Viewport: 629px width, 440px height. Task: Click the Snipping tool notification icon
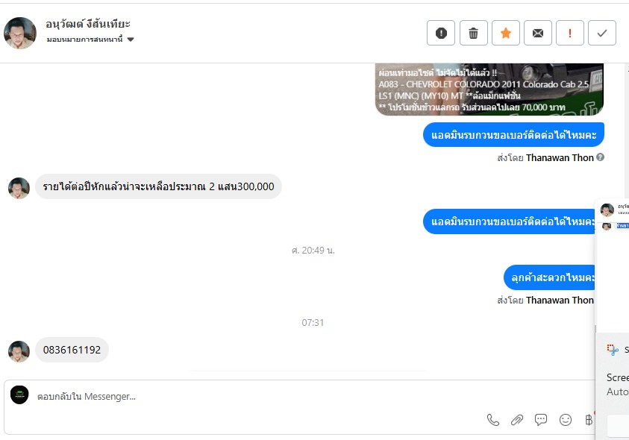pyautogui.click(x=613, y=350)
